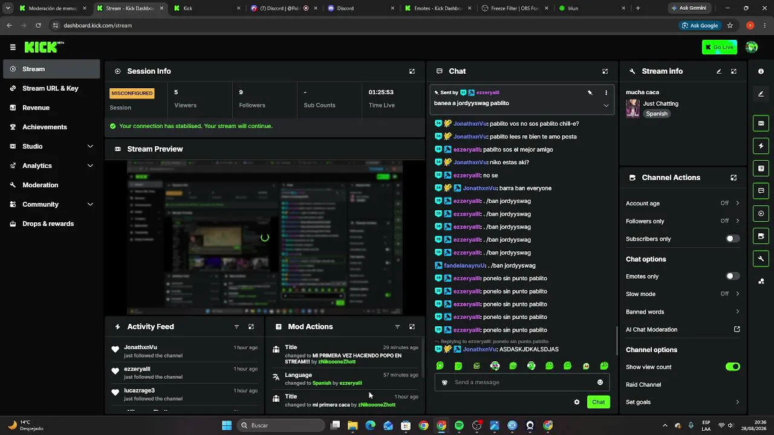The height and width of the screenshot is (435, 774).
Task: Open Account age setting
Action: 683,204
